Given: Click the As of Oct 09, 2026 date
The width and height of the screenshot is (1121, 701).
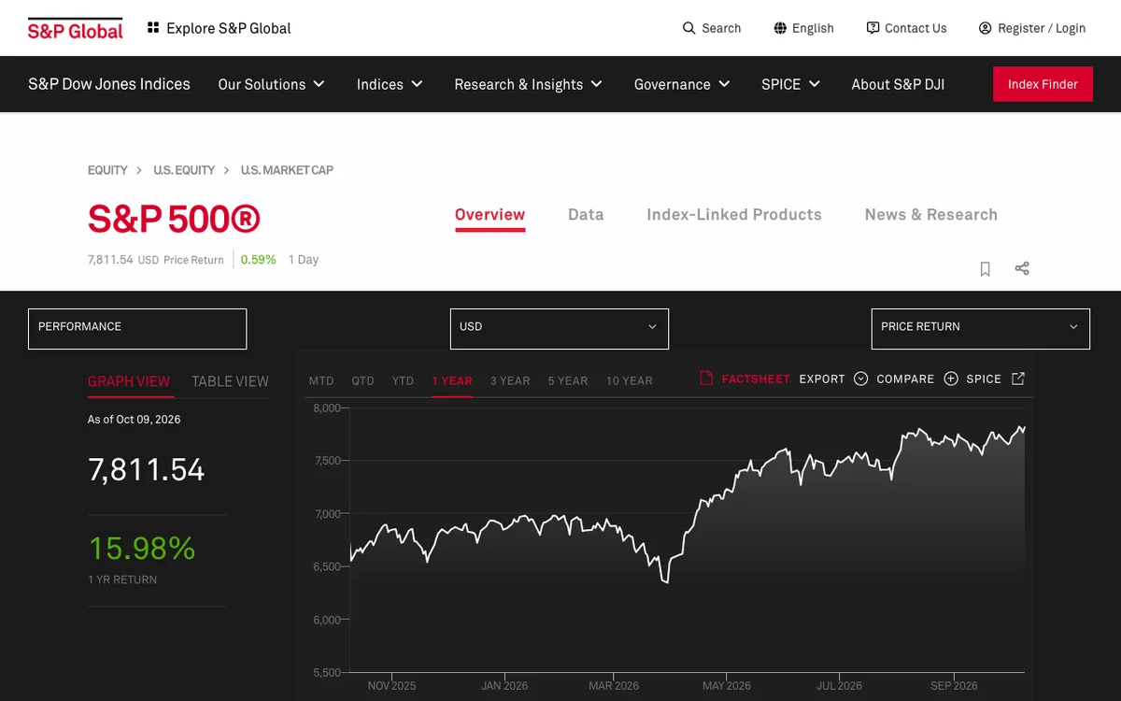Looking at the screenshot, I should (135, 420).
